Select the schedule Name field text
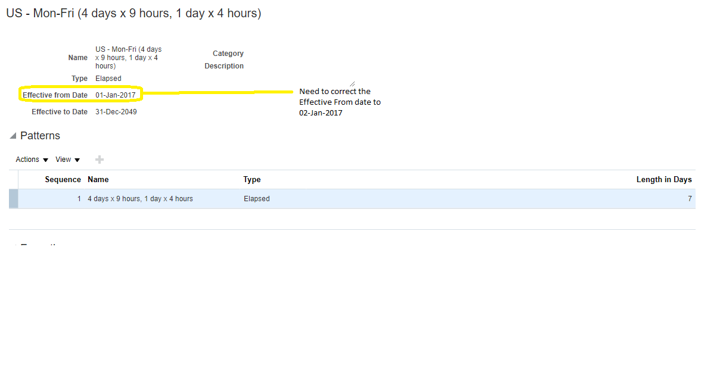This screenshot has height=375, width=726. (128, 57)
